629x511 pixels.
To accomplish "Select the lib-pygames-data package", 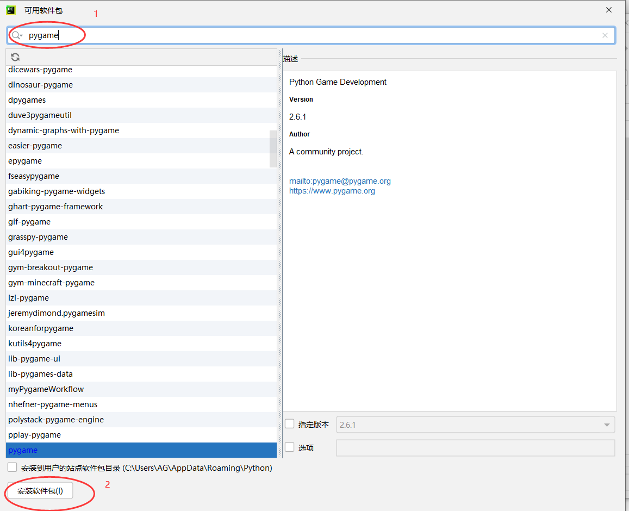I will 141,375.
